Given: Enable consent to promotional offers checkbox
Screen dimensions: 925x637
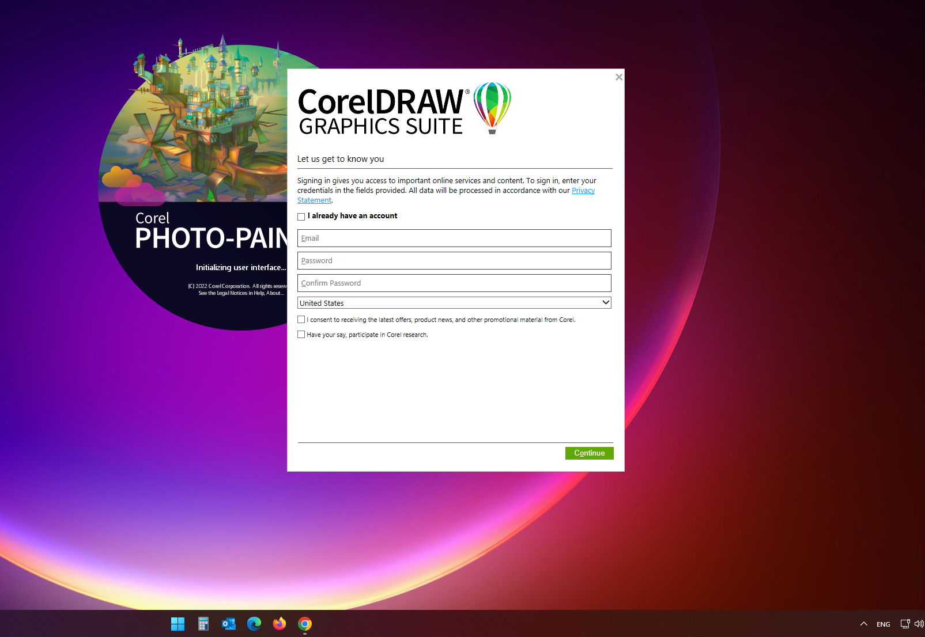Looking at the screenshot, I should coord(301,319).
